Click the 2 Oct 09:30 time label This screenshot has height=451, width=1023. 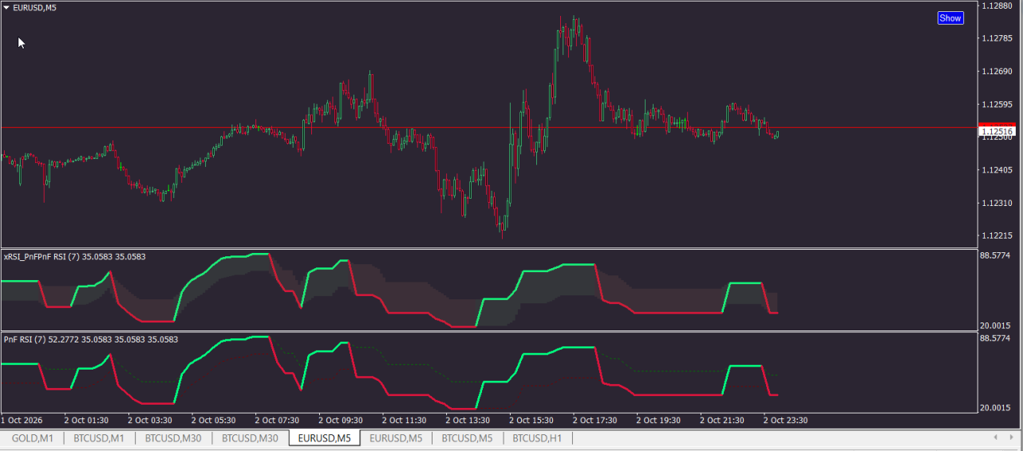(x=341, y=420)
